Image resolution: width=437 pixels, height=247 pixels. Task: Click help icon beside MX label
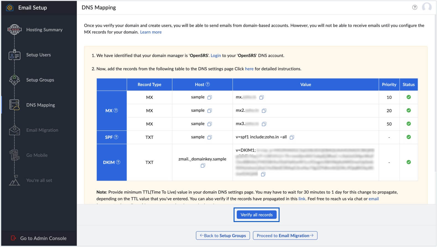116,110
